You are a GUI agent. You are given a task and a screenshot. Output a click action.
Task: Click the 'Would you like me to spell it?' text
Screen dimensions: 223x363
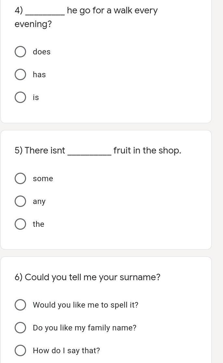(x=86, y=305)
